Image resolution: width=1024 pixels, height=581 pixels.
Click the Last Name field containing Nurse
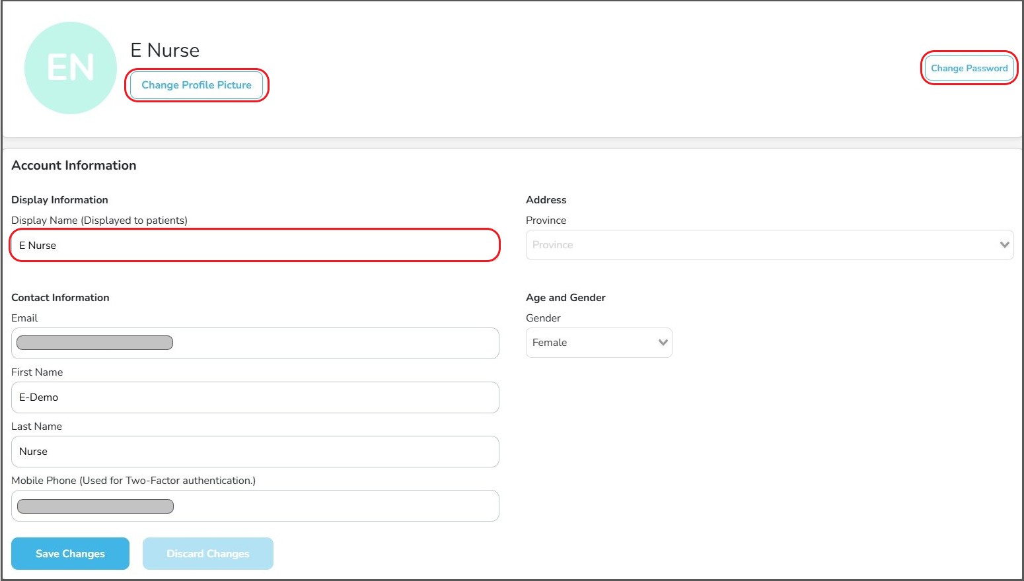(x=254, y=452)
